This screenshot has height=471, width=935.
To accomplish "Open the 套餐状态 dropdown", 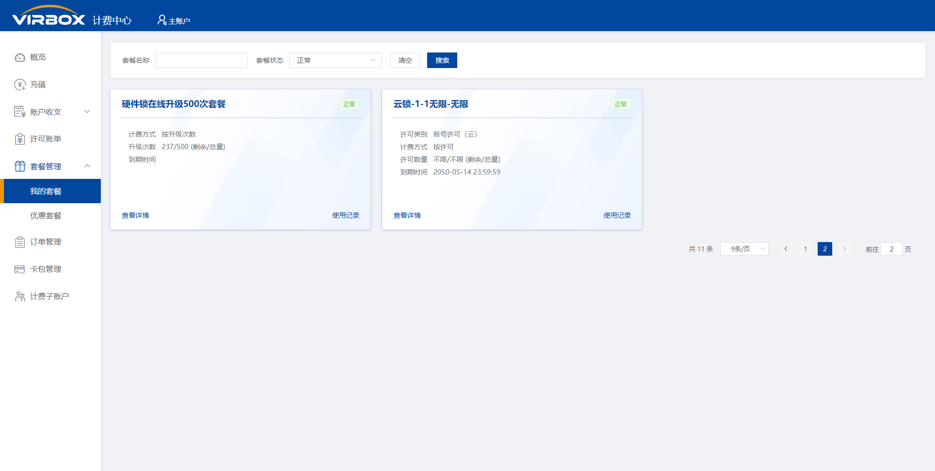I will click(x=335, y=60).
